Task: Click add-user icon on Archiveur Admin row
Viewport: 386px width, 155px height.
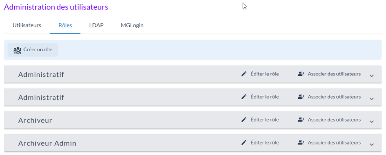Action: pyautogui.click(x=301, y=143)
